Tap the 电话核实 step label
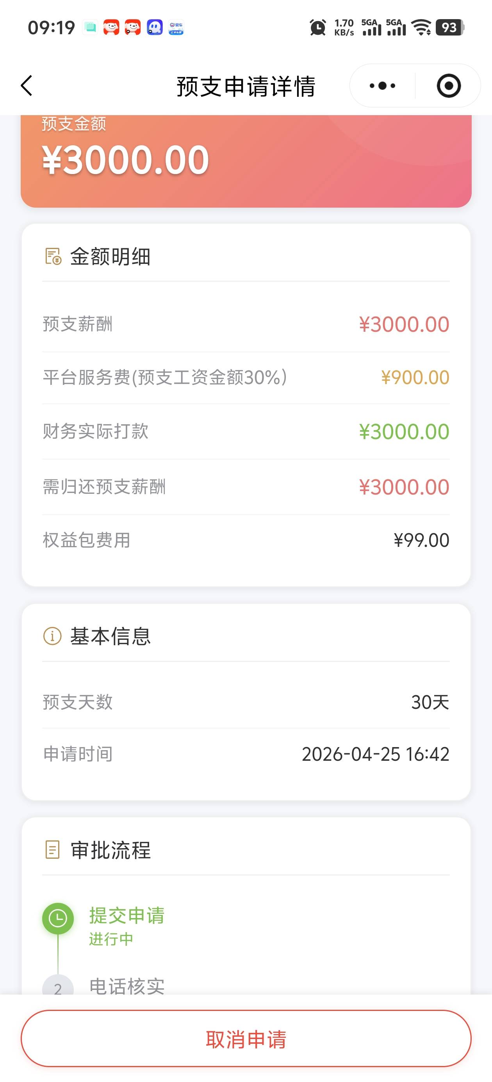This screenshot has width=492, height=1082. pos(127,986)
